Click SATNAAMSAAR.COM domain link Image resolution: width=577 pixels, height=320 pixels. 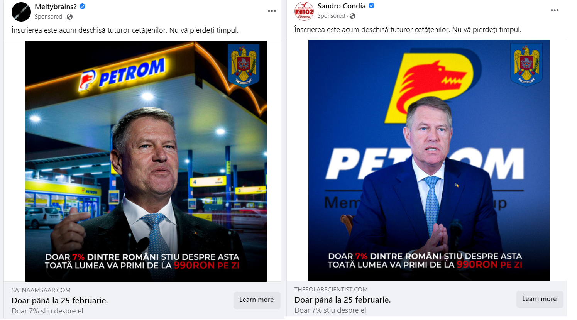coord(41,290)
